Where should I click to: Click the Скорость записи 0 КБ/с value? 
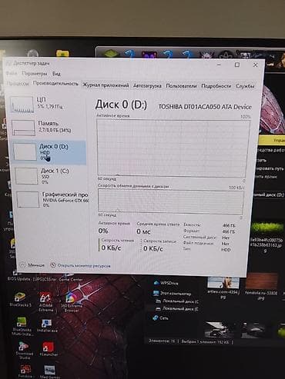point(153,248)
